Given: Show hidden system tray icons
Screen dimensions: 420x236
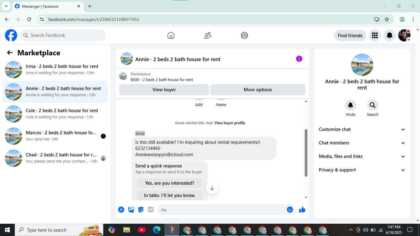Looking at the screenshot, I should (x=351, y=230).
